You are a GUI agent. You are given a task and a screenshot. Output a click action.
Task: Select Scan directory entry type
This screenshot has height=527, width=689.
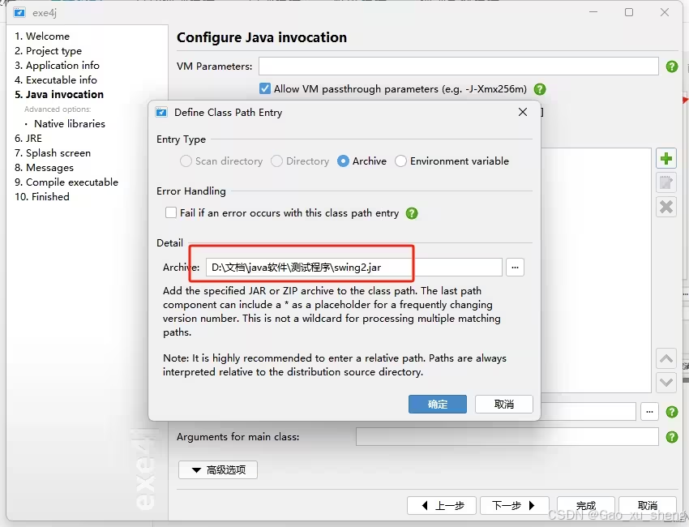pos(221,161)
